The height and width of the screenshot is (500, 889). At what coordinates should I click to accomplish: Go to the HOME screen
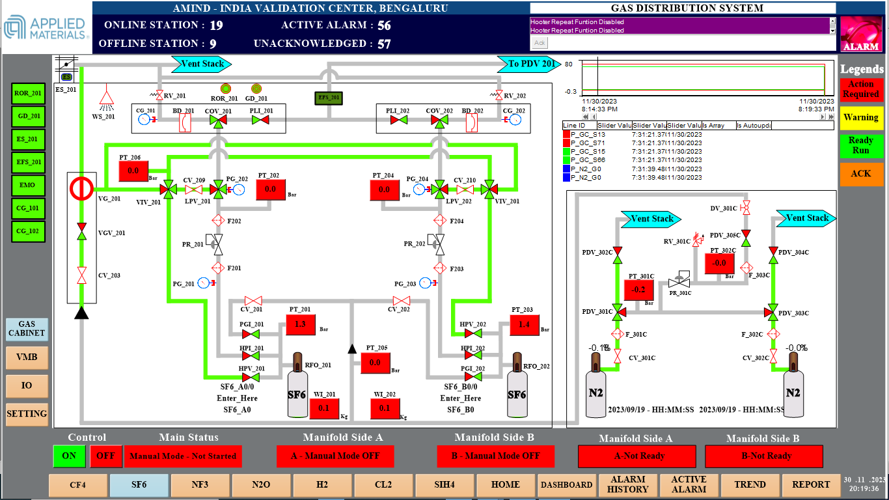pyautogui.click(x=506, y=485)
